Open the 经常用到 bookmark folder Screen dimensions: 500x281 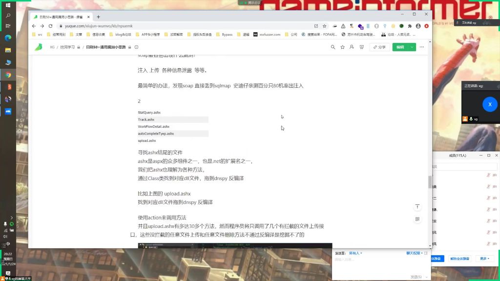click(x=56, y=35)
